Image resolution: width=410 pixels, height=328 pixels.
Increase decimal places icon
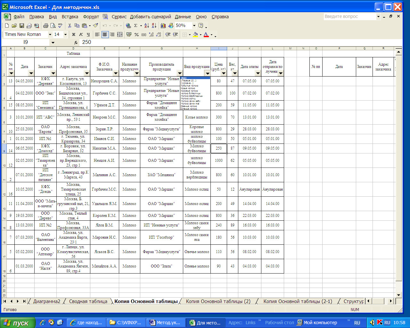[x=151, y=34]
